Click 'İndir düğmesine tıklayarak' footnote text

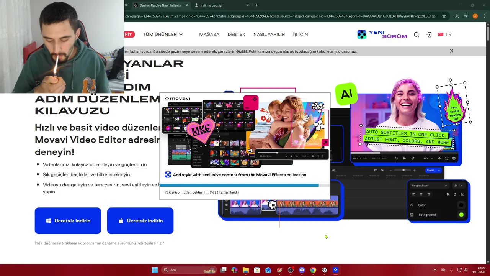coord(99,243)
